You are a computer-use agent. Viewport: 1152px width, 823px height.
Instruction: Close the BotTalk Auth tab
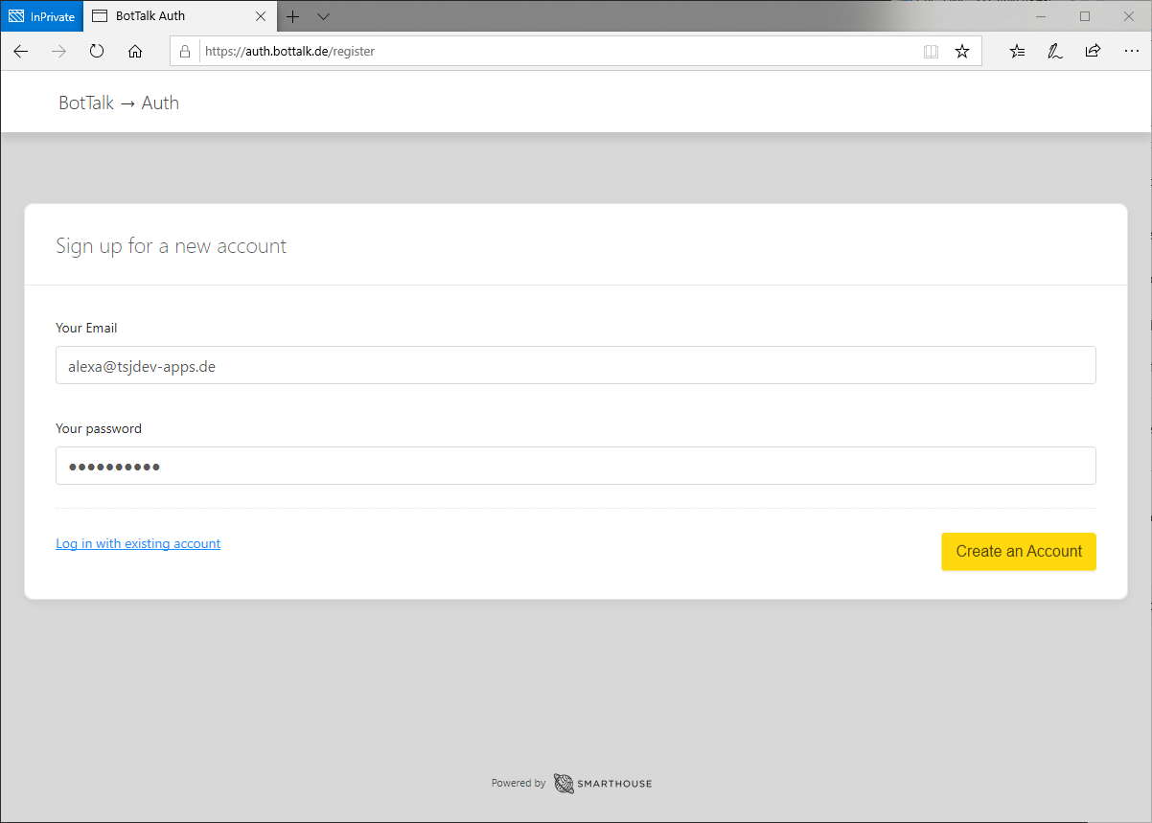click(x=262, y=16)
